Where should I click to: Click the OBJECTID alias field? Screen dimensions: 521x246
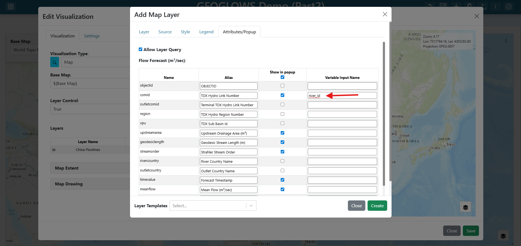[x=229, y=86]
